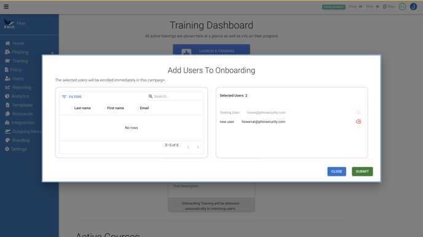Click the '0–0 of 0' pagination text
This screenshot has width=423, height=237.
click(172, 145)
